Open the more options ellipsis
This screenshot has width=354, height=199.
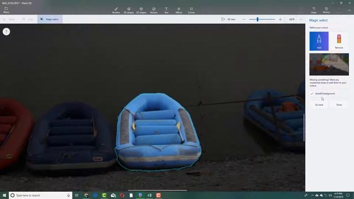pos(301,19)
